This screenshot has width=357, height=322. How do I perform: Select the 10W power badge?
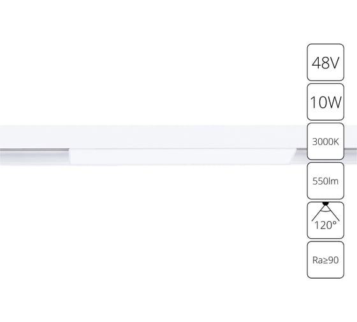pos(325,102)
